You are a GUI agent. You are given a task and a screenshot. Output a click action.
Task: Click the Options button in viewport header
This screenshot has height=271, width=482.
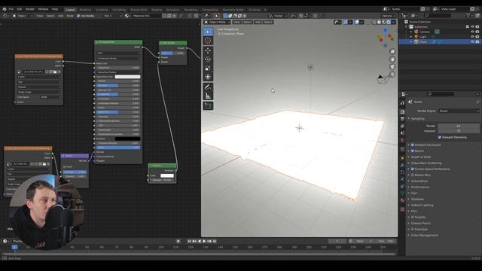coord(389,16)
